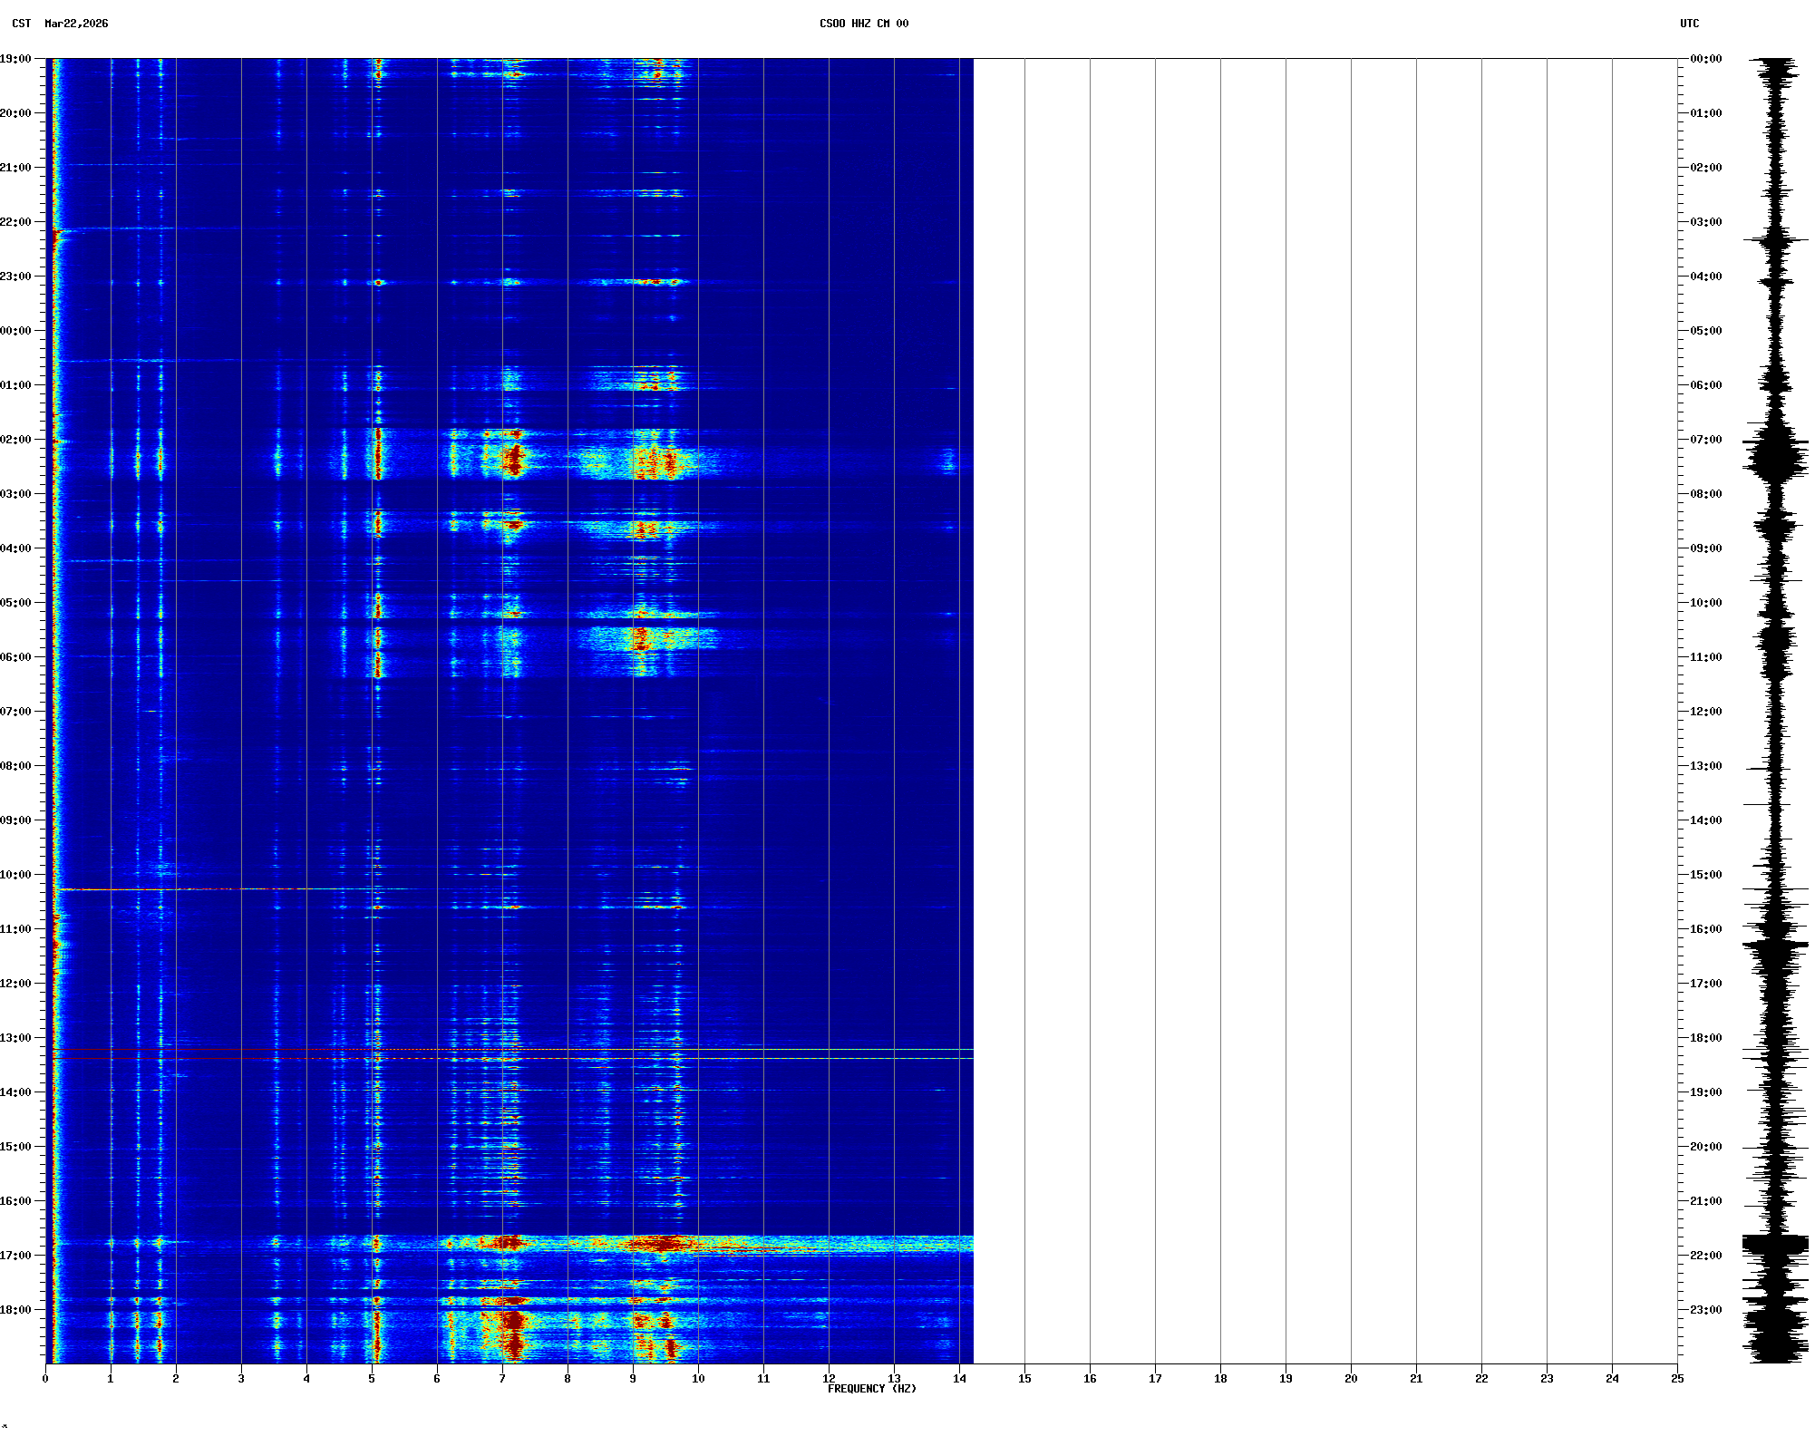This screenshot has width=1815, height=1436.
Task: Click the Mar22,2026 date label
Action: (76, 24)
